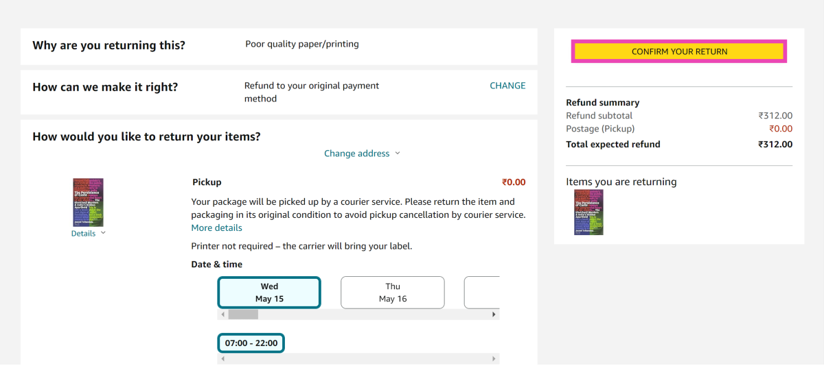Viewport: 824px width, 368px height.
Task: Click the Pickup option heading
Action: 207,182
